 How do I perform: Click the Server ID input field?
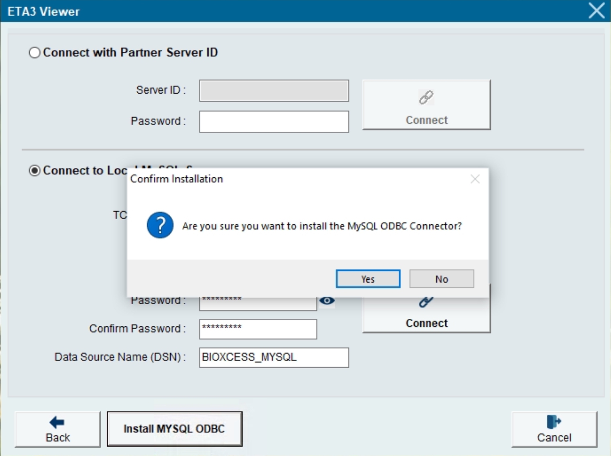pyautogui.click(x=274, y=91)
